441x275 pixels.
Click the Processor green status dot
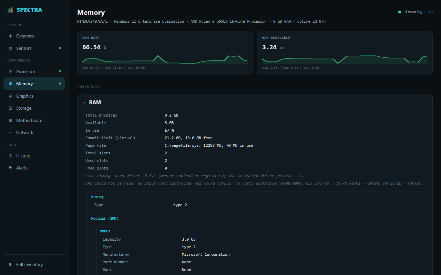(x=60, y=71)
